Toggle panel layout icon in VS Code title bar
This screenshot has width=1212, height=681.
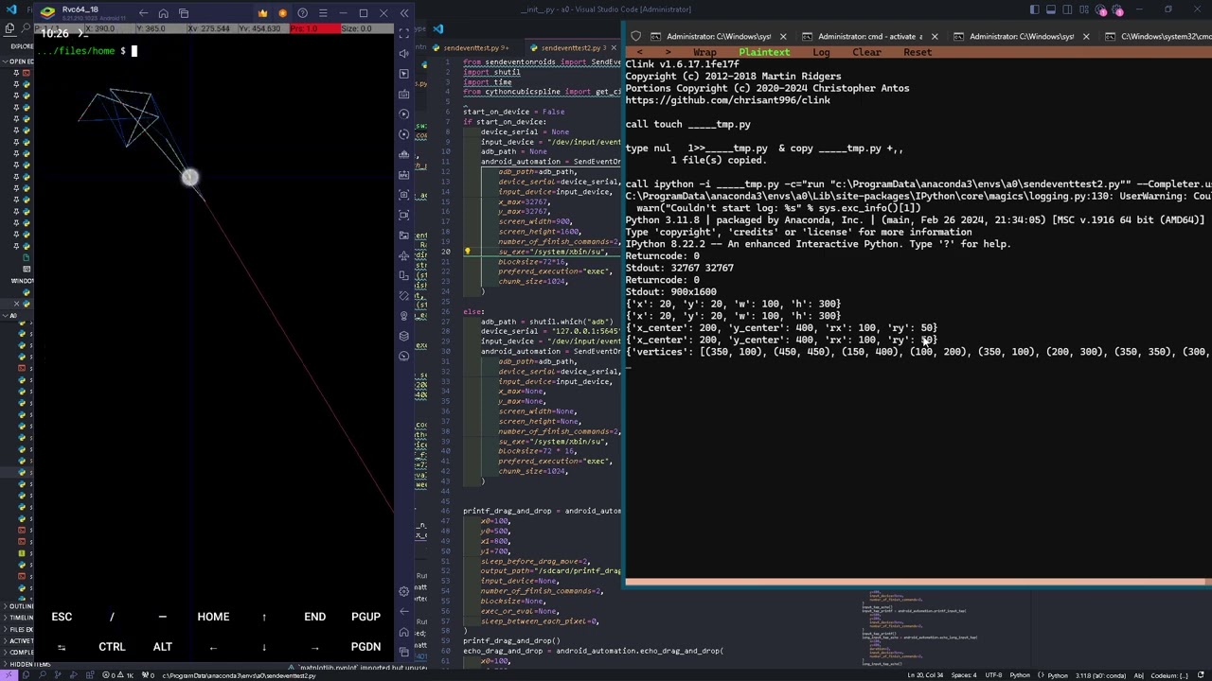pos(1051,9)
